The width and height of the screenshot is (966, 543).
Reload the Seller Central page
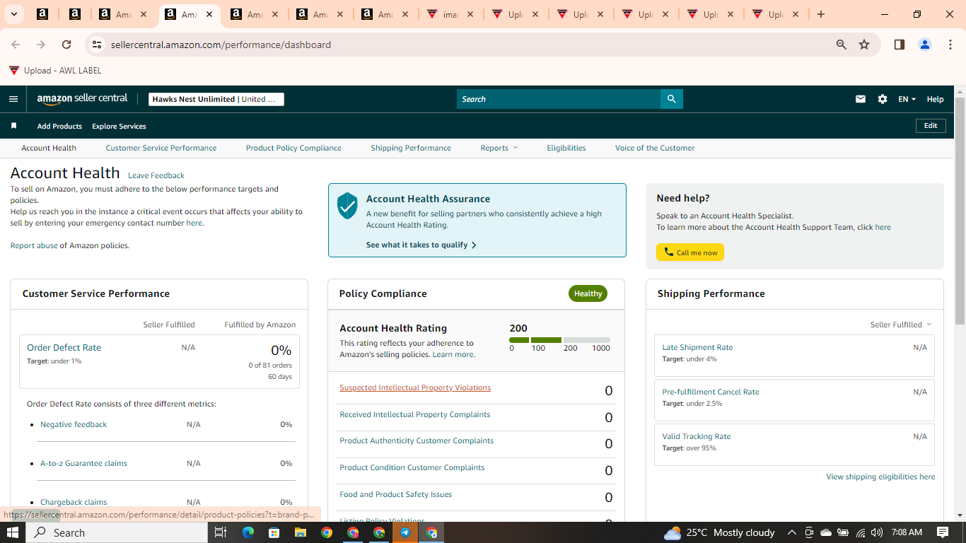point(66,45)
